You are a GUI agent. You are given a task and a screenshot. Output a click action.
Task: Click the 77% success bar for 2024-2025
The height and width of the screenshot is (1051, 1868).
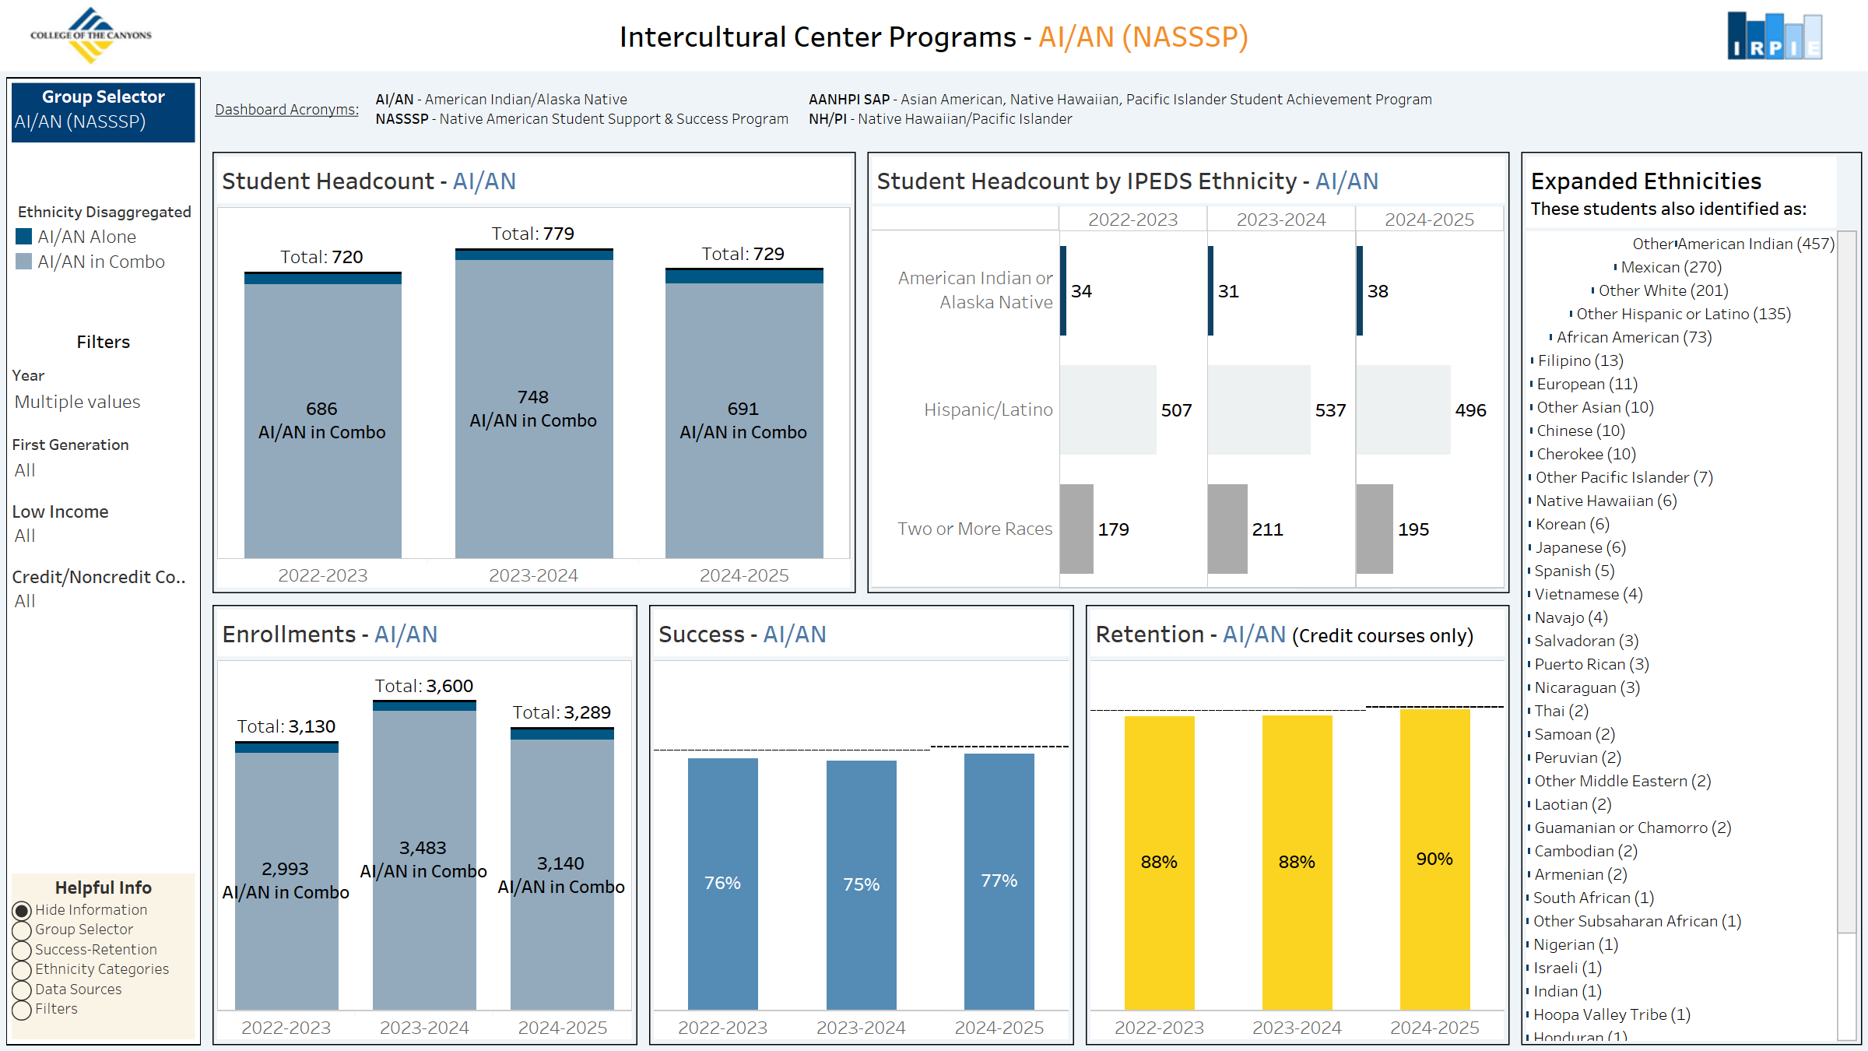tap(999, 884)
